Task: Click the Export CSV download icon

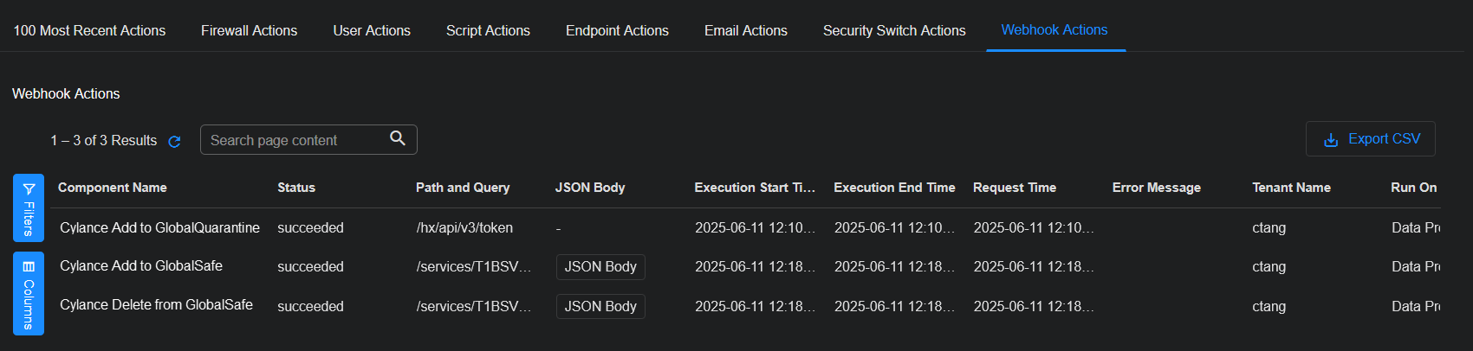Action: tap(1331, 140)
